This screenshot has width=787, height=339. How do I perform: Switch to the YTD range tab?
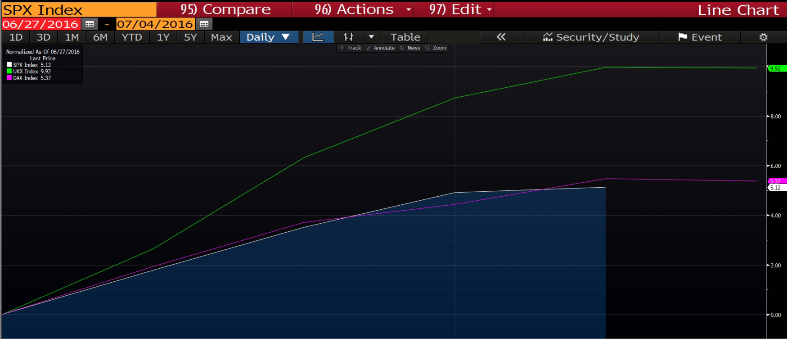point(131,37)
